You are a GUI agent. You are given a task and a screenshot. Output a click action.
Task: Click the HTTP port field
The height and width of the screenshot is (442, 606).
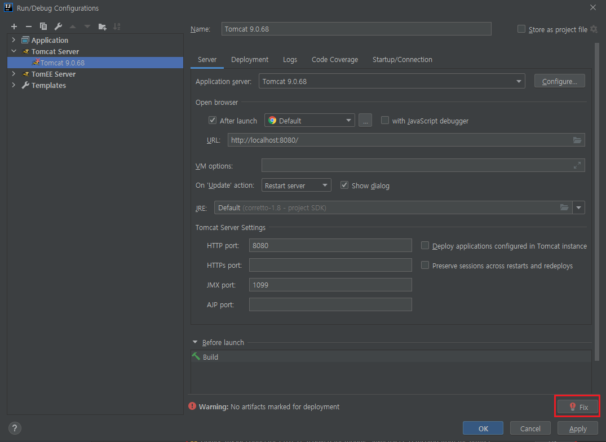click(x=330, y=245)
